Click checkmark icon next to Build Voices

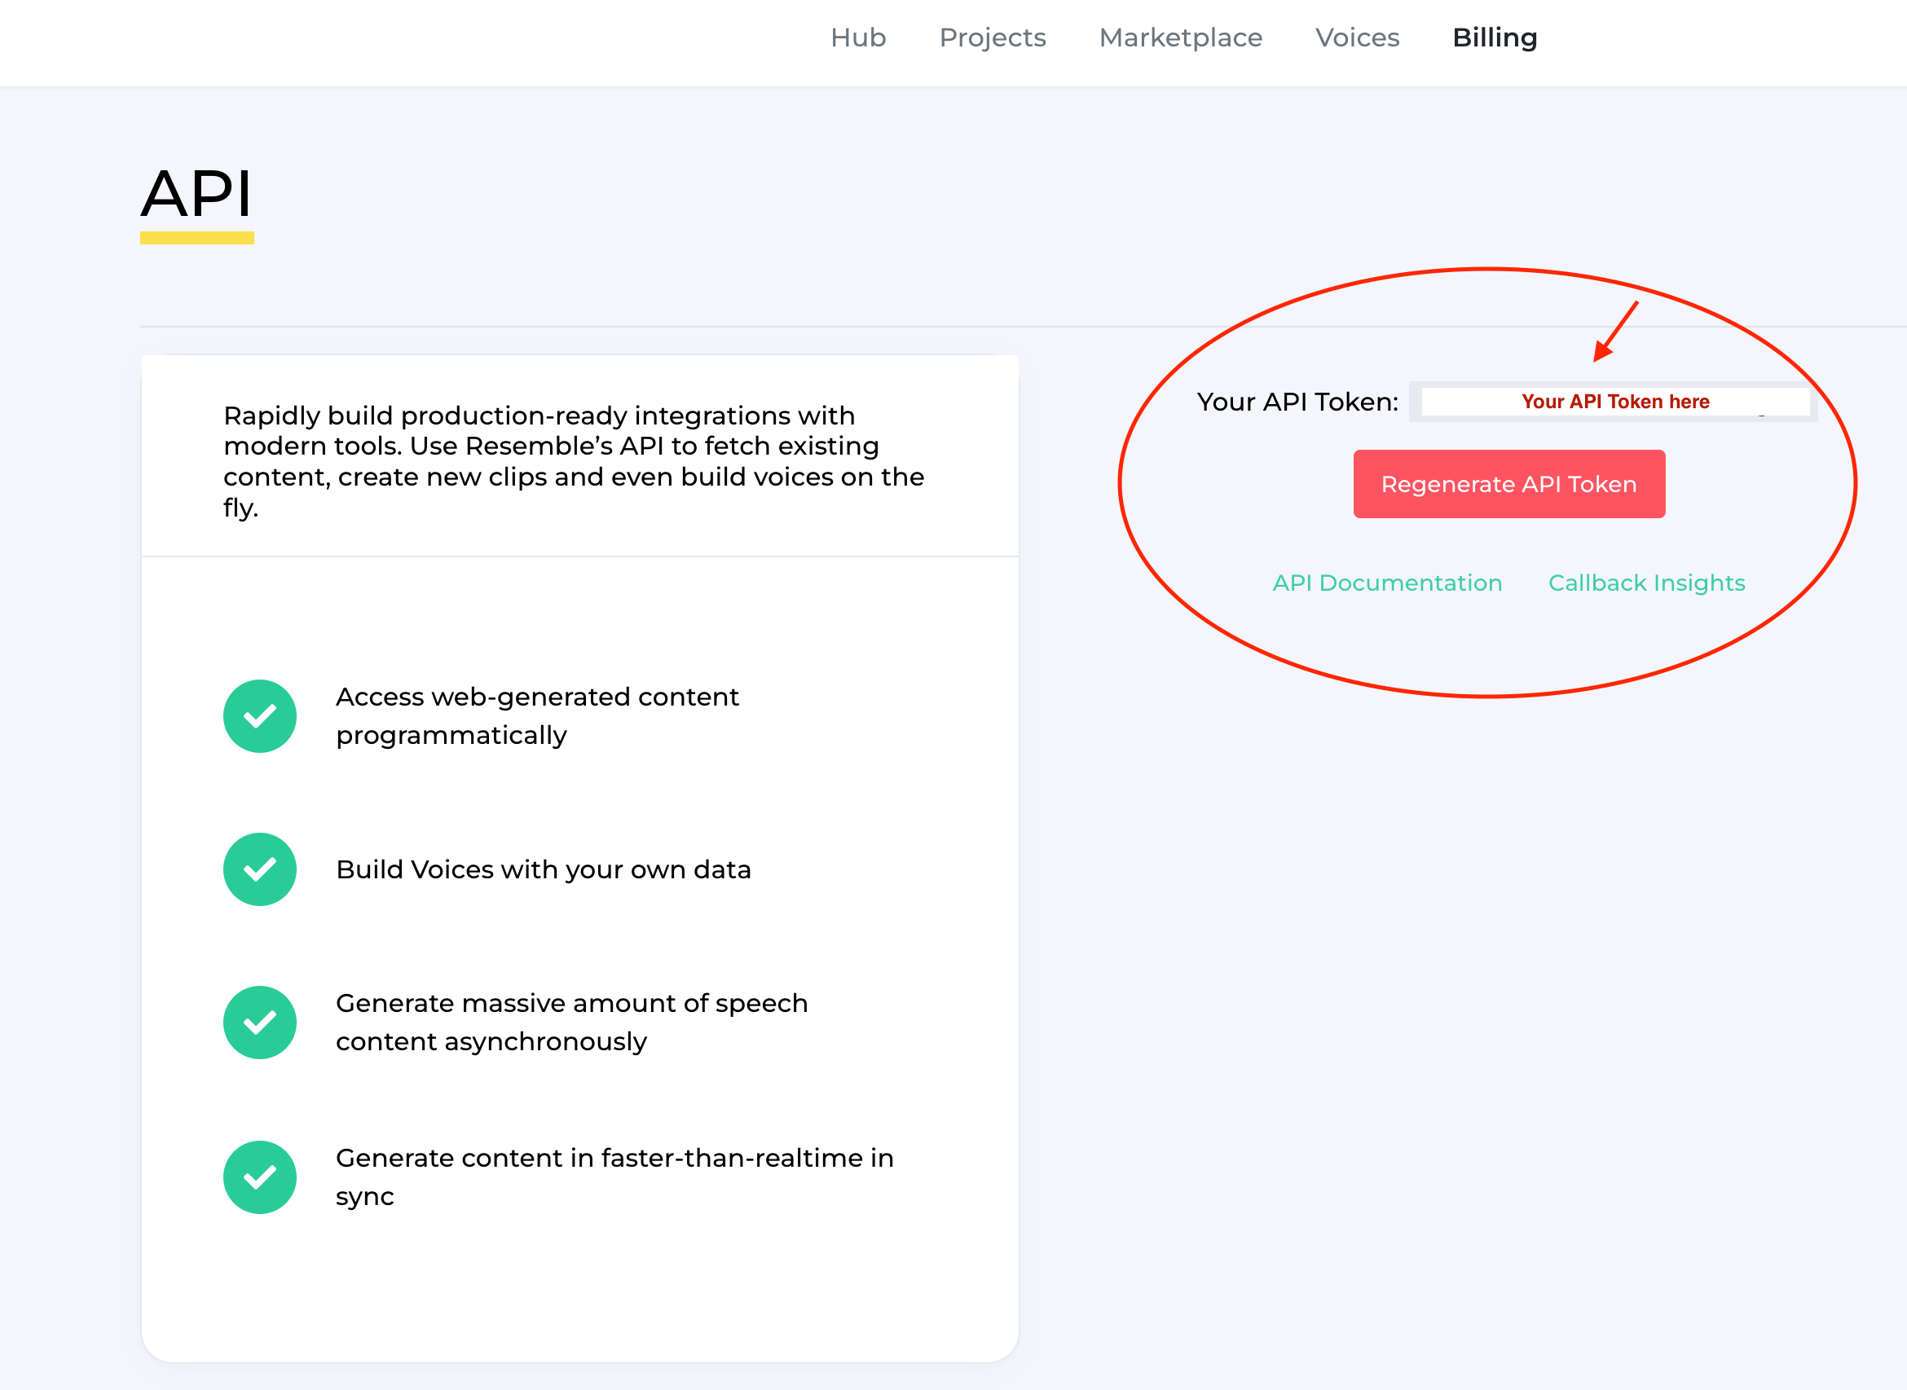point(259,869)
